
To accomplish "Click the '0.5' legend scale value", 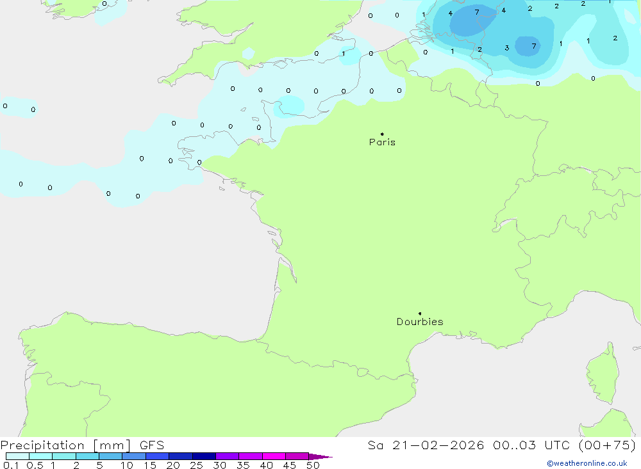I will (x=35, y=465).
